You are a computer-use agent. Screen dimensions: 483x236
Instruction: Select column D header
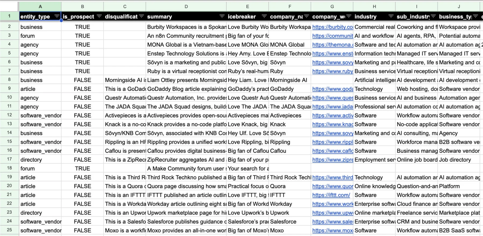pyautogui.click(x=186, y=6)
